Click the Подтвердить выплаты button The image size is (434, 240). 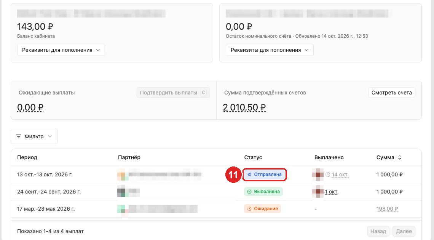pos(173,93)
